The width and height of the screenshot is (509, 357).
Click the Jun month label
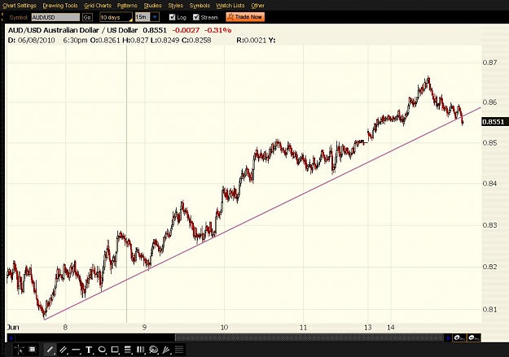click(x=13, y=328)
